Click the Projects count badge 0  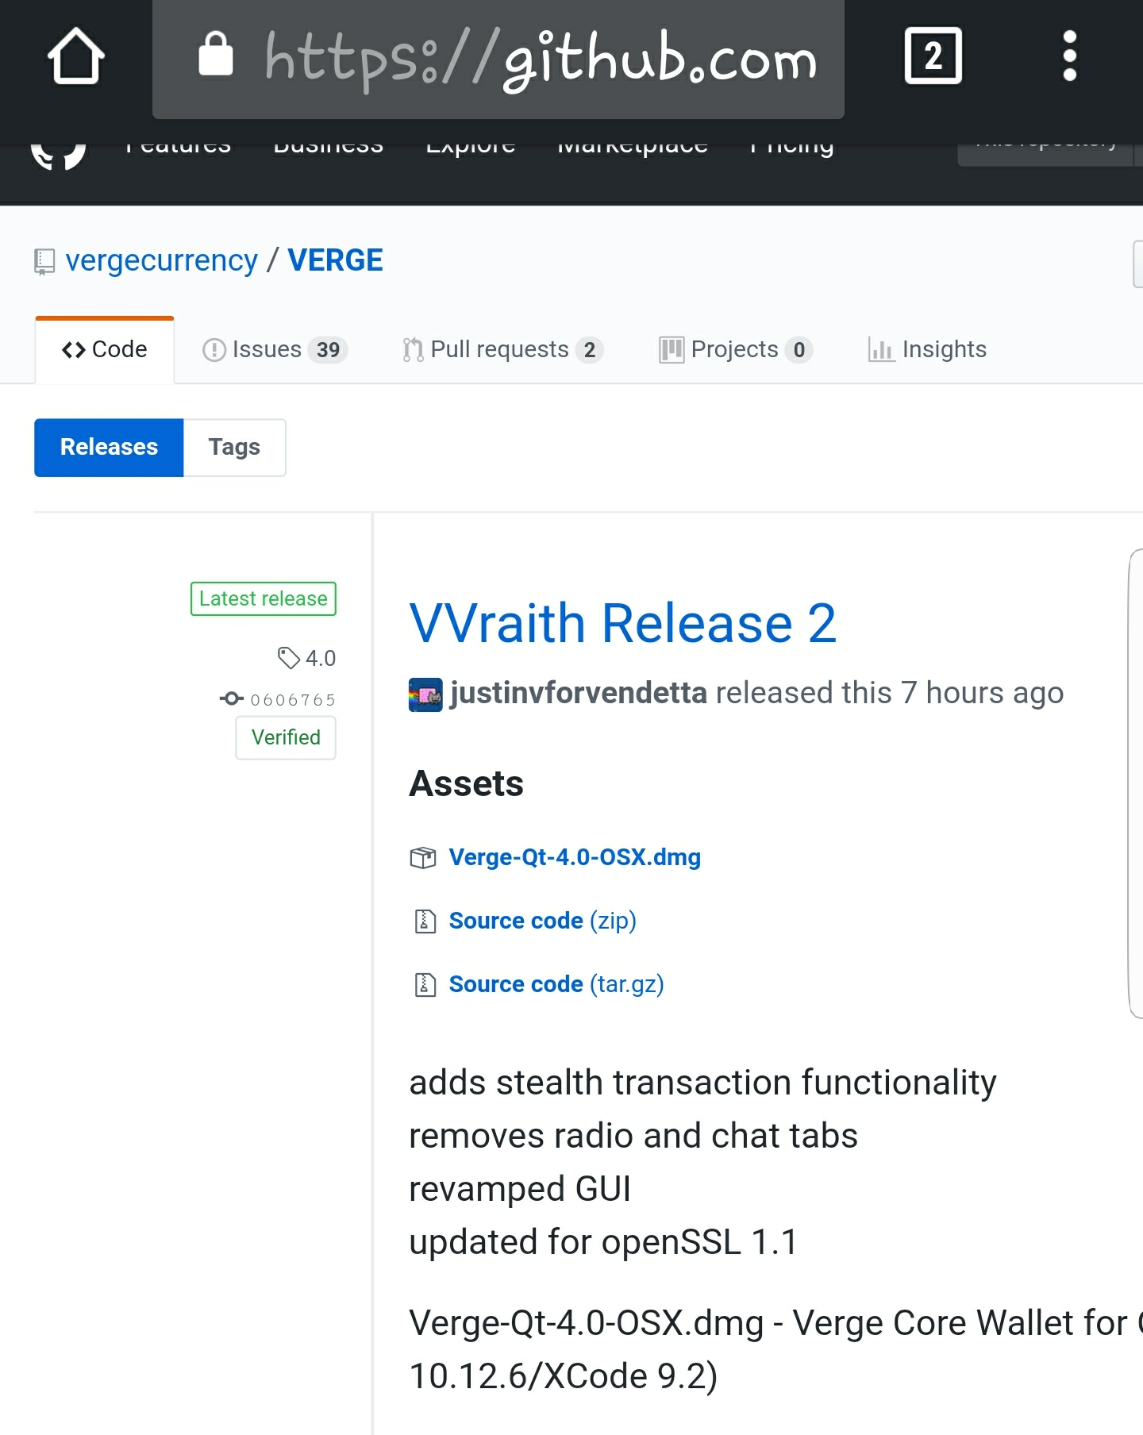[799, 350]
